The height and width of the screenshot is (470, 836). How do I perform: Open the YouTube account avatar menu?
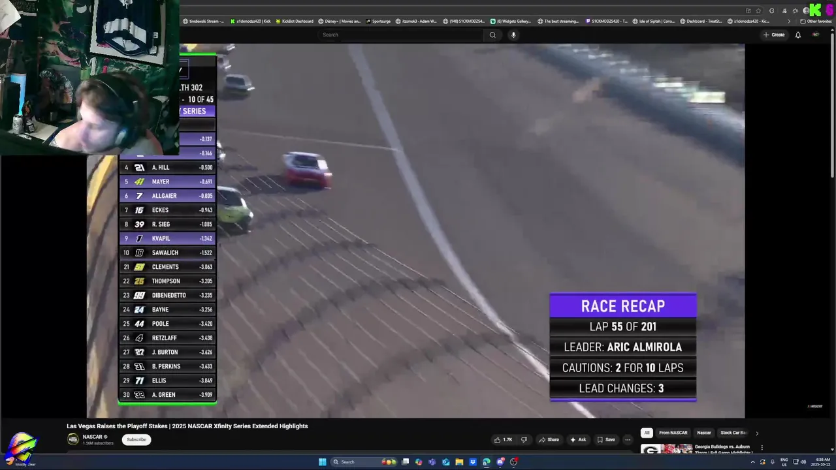tap(816, 35)
